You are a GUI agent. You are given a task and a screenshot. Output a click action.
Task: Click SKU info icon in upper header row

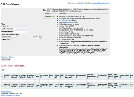[x=61, y=77]
